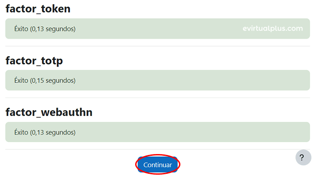Click the factor_webauthn heading
The height and width of the screenshot is (176, 316).
49,113
